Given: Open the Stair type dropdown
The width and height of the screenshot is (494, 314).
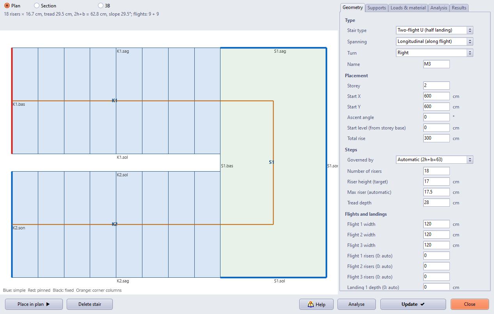Looking at the screenshot, I should coord(434,30).
